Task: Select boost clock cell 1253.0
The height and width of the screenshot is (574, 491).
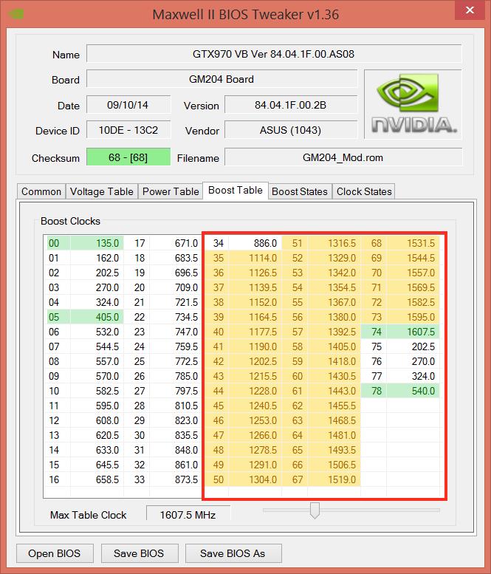Action: 255,420
